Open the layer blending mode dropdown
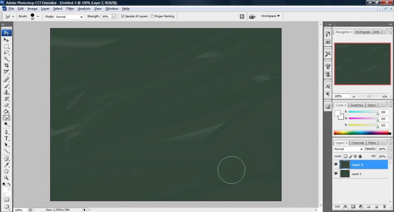This screenshot has height=212, width=394. 349,149
